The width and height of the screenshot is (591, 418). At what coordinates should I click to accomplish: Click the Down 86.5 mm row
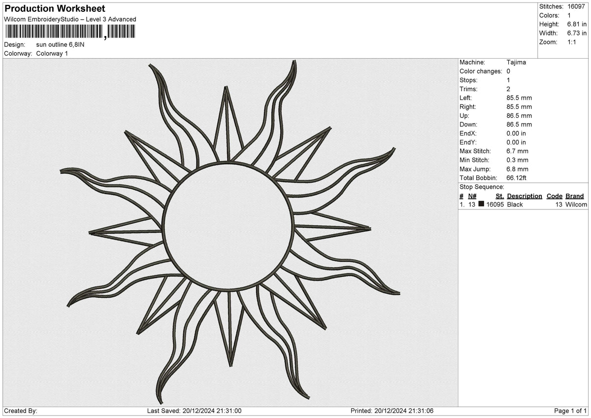pos(496,124)
